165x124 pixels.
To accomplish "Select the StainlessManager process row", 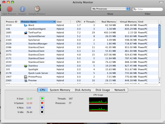I will click(82, 44).
